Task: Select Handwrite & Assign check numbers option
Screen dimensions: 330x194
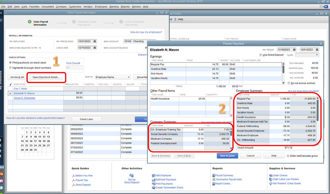Action: (x=10, y=68)
